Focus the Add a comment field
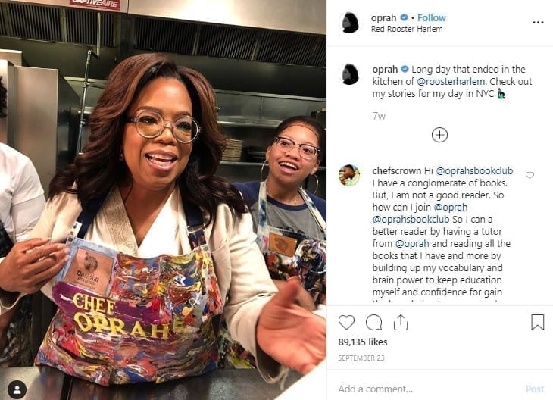553x400 pixels. click(x=429, y=389)
